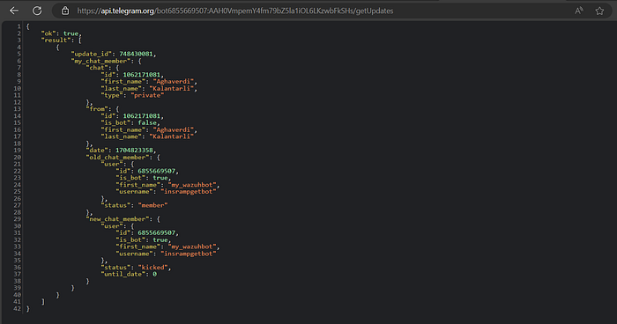Image resolution: width=617 pixels, height=324 pixels.
Task: Click until_date value 0
Action: click(x=154, y=274)
